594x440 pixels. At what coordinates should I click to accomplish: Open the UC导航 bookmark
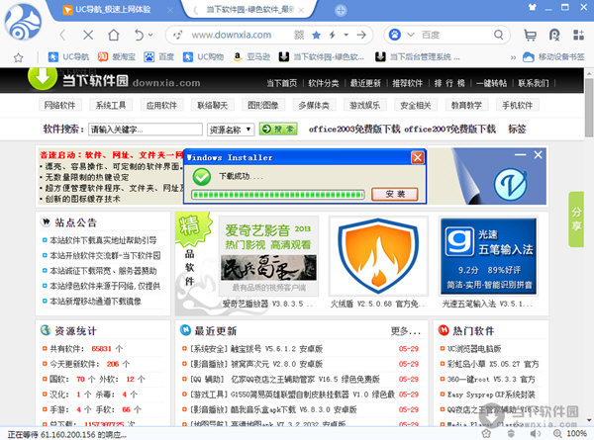(68, 57)
